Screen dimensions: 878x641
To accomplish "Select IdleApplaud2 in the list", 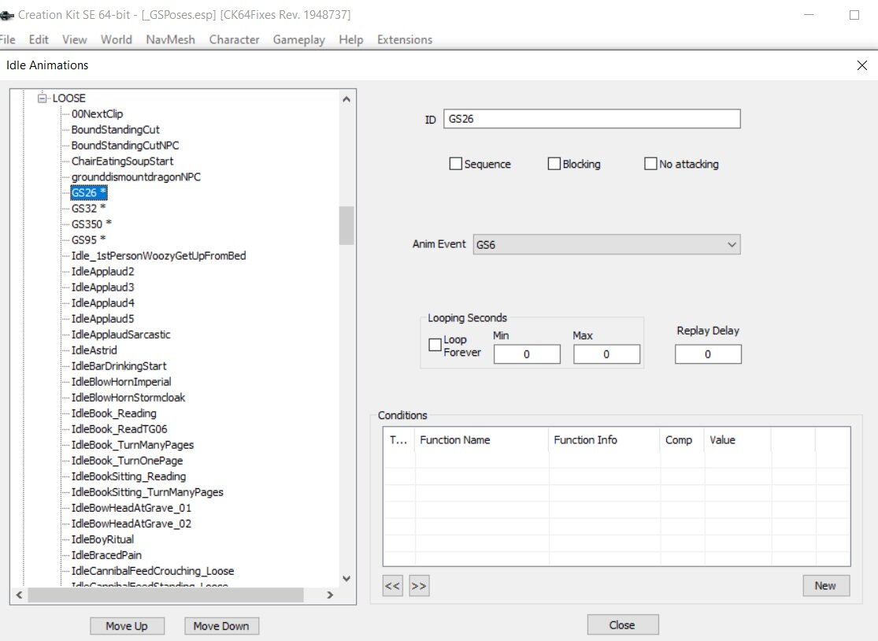I will [102, 272].
